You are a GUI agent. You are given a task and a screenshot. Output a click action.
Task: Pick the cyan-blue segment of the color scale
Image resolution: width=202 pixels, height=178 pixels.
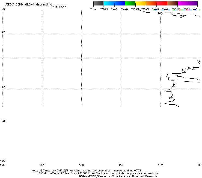point(114,4)
